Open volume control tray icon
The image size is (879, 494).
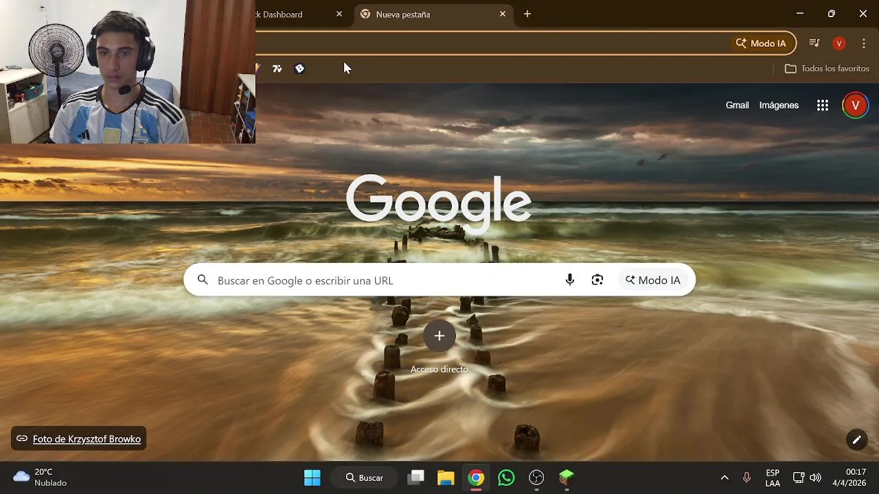(815, 478)
